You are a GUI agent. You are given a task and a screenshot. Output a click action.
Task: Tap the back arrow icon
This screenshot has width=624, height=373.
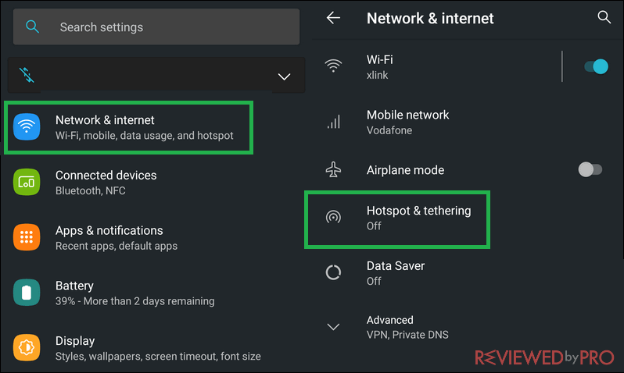[333, 18]
